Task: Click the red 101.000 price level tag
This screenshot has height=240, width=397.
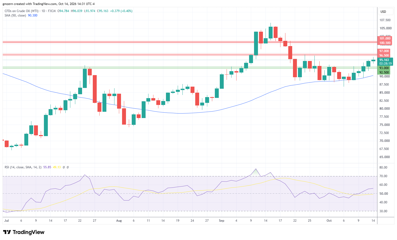Action: click(x=385, y=38)
